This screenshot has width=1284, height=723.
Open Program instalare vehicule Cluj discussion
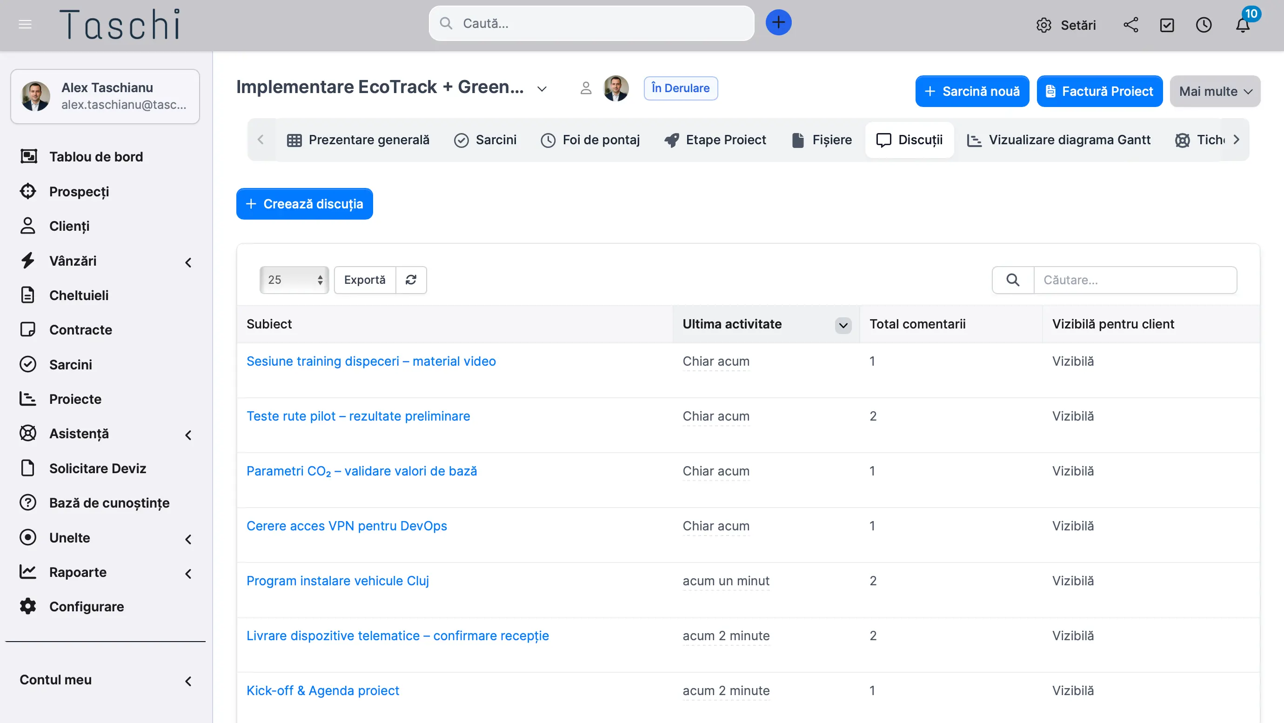337,581
